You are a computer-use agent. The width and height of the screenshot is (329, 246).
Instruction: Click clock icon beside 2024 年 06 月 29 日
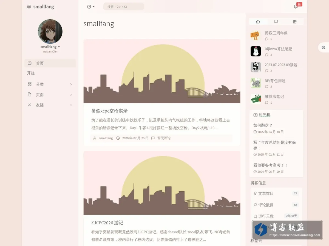(255, 172)
